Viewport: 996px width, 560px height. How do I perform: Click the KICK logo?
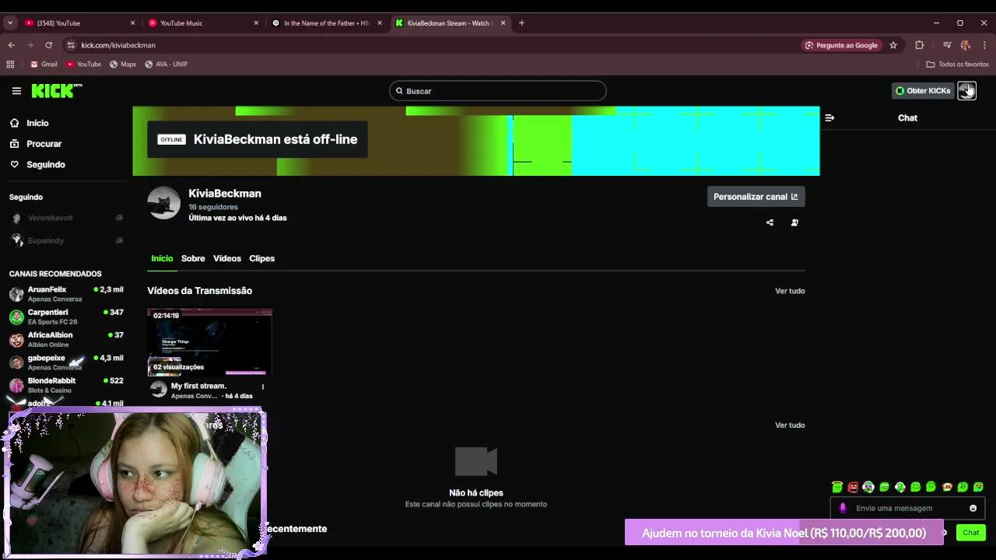pyautogui.click(x=56, y=91)
